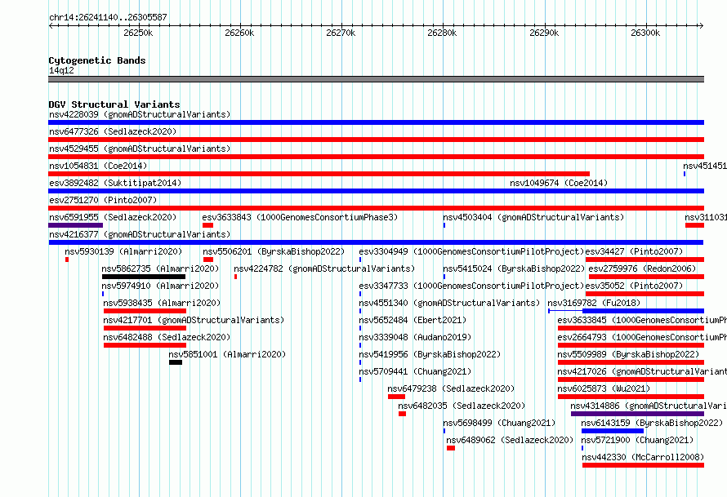Click the chr14:26241140..26305587 coordinates label
The height and width of the screenshot is (497, 727).
[x=108, y=18]
